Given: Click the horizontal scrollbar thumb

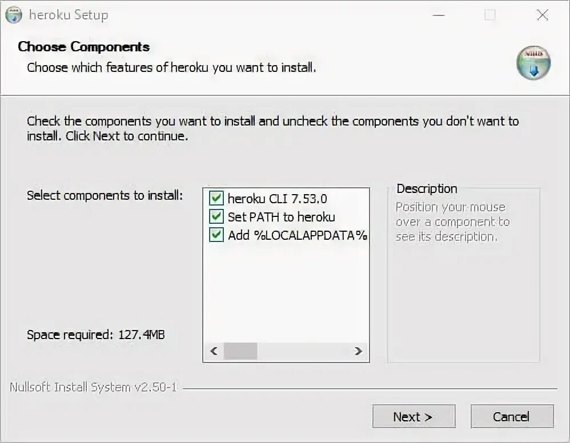Looking at the screenshot, I should 240,351.
